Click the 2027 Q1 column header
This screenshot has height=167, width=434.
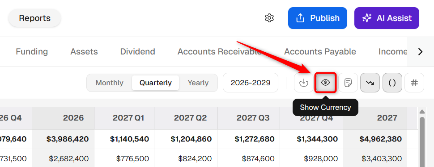coord(124,118)
